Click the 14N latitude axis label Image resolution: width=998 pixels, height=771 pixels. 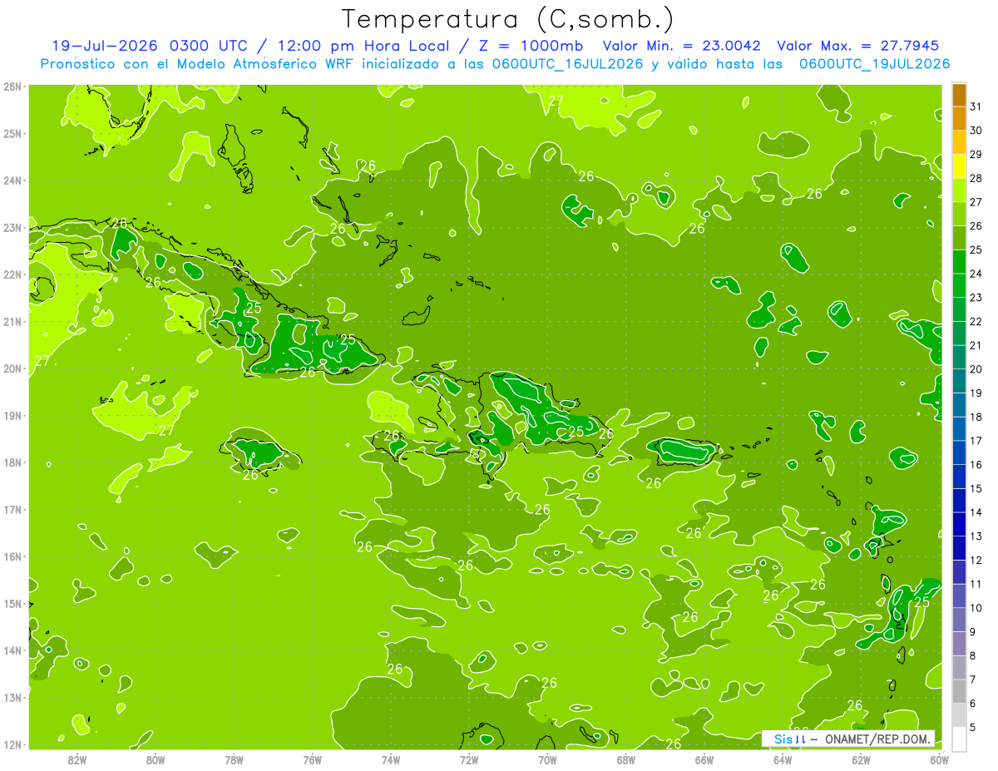click(x=12, y=650)
